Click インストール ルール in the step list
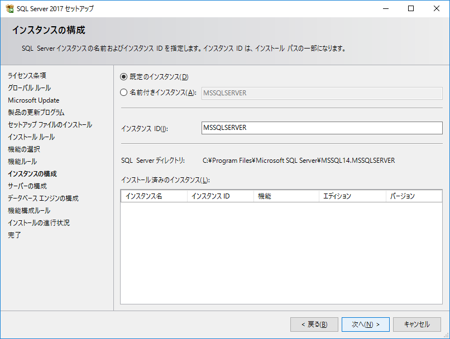The width and height of the screenshot is (450, 339). pos(31,137)
